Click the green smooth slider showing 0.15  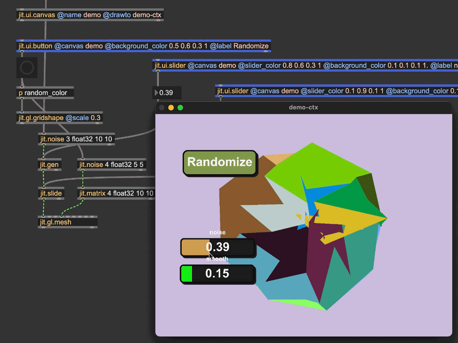(218, 274)
